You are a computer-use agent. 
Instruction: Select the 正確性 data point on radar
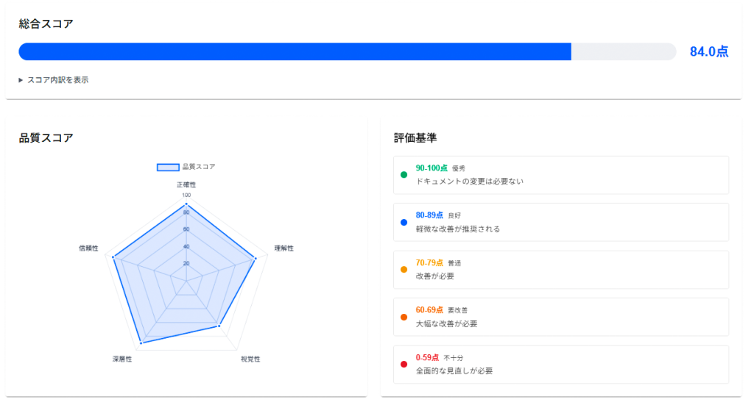pos(186,205)
